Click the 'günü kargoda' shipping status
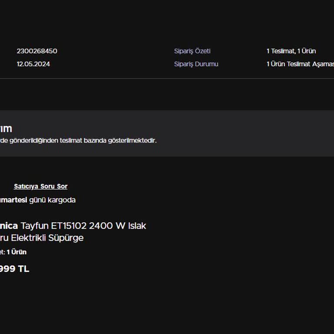The image size is (334, 334). pyautogui.click(x=52, y=200)
